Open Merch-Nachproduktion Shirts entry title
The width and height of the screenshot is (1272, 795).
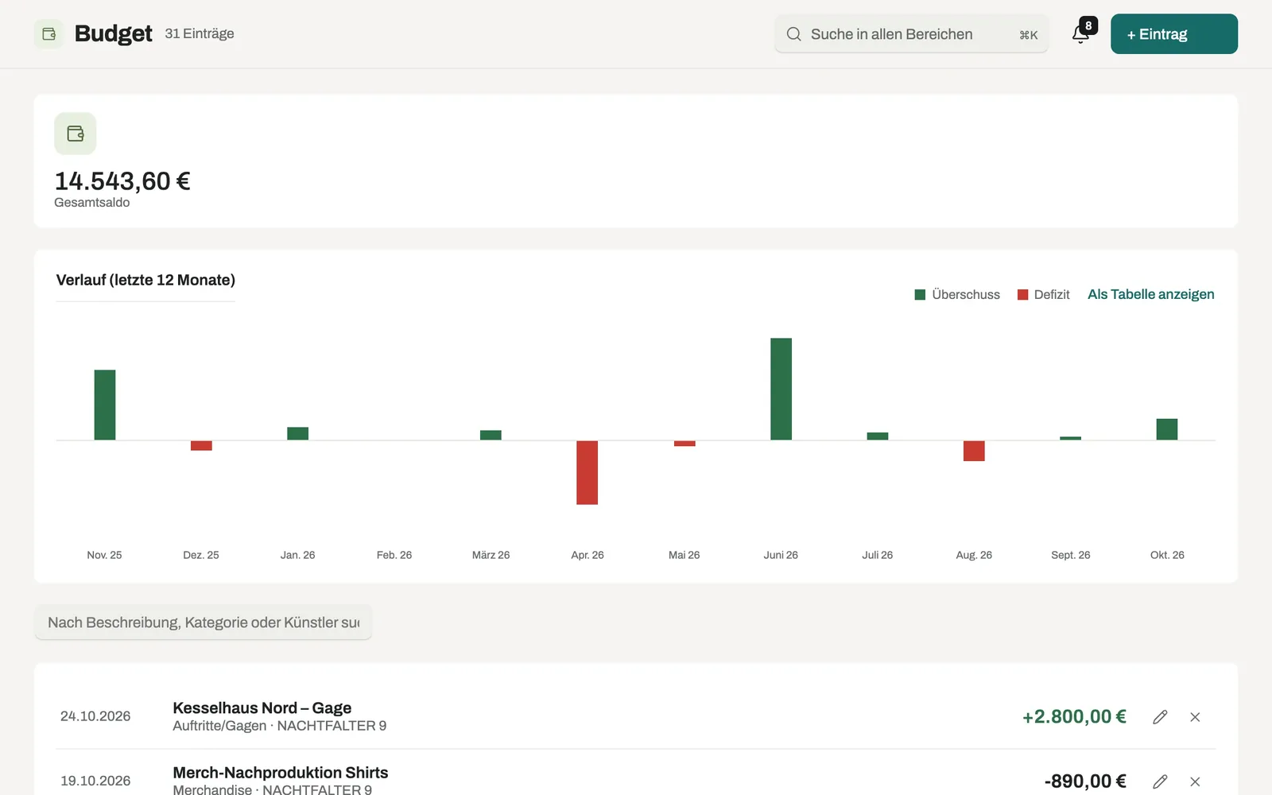pos(281,773)
